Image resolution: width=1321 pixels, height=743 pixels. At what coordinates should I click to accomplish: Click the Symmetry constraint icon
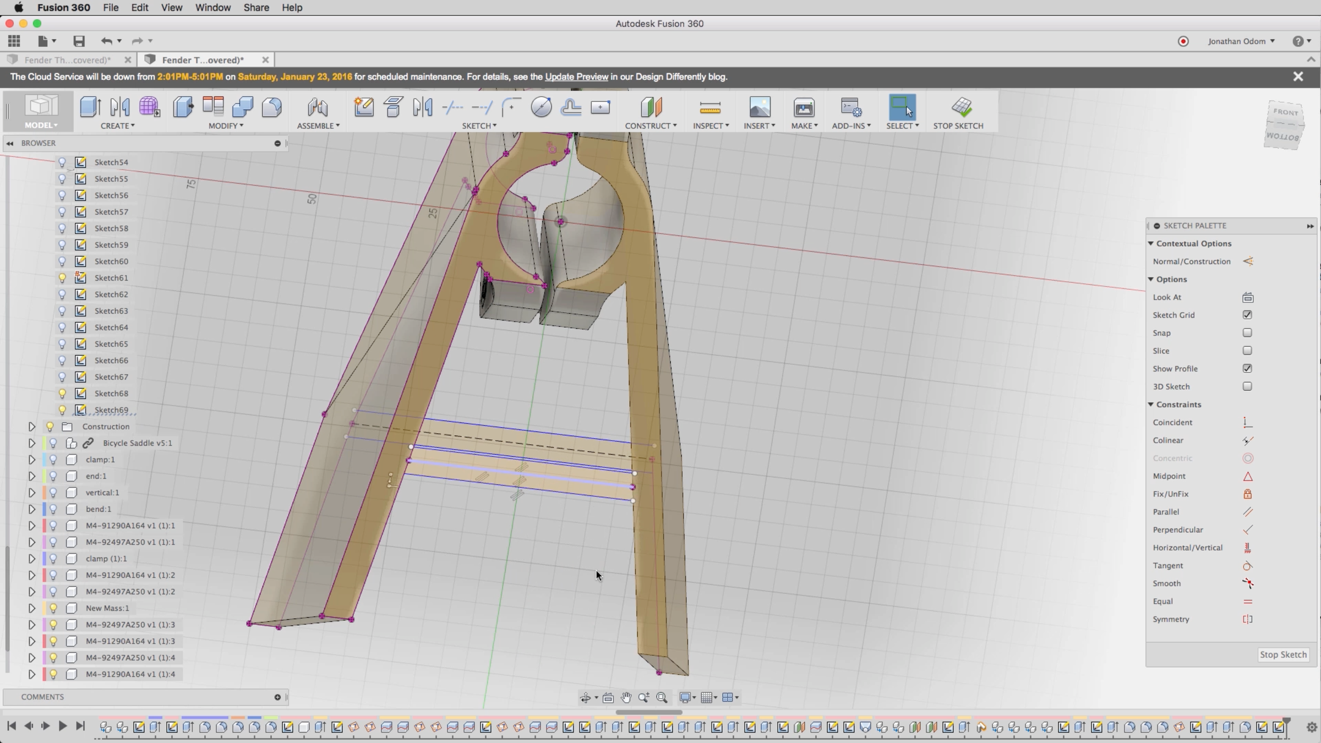(1247, 620)
